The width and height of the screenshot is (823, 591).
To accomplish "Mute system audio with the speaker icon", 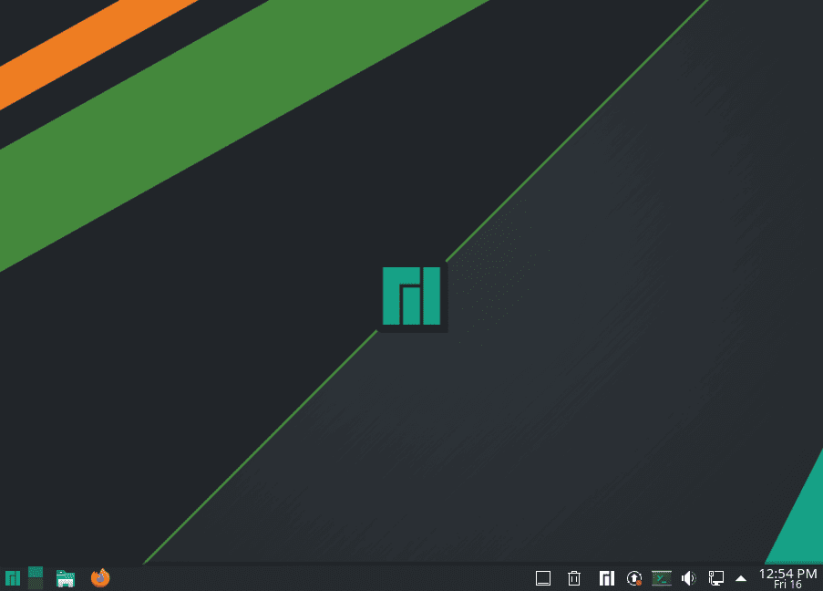I will coord(689,577).
